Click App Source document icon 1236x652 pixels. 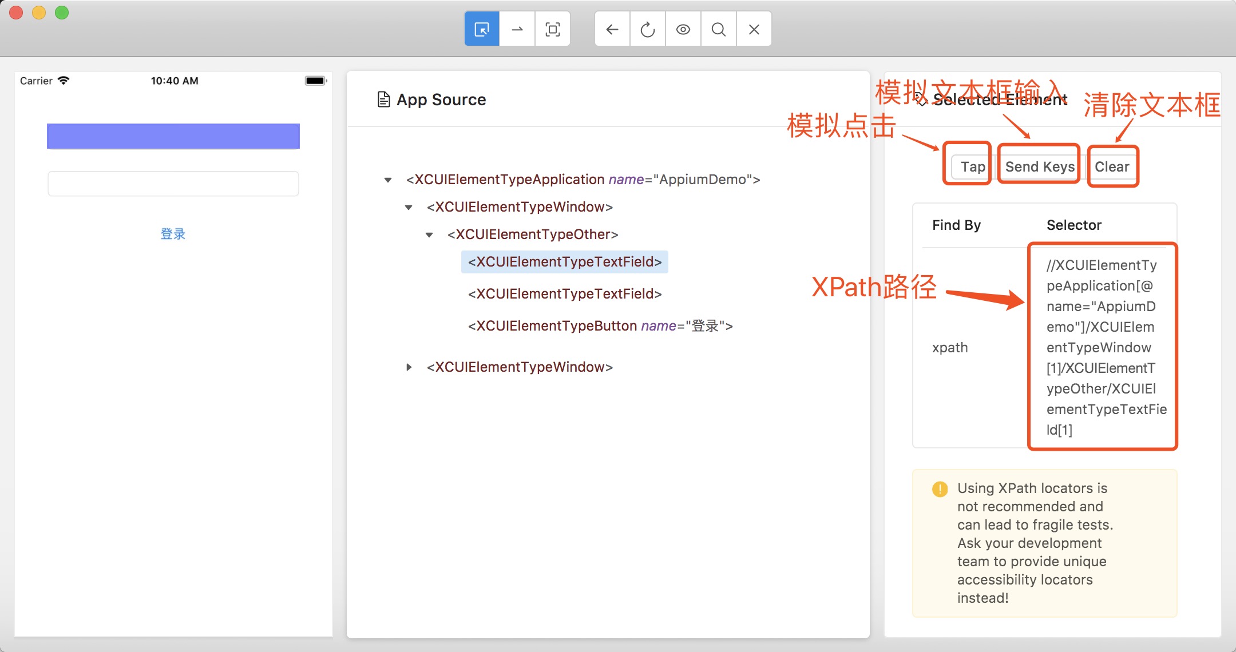point(383,100)
